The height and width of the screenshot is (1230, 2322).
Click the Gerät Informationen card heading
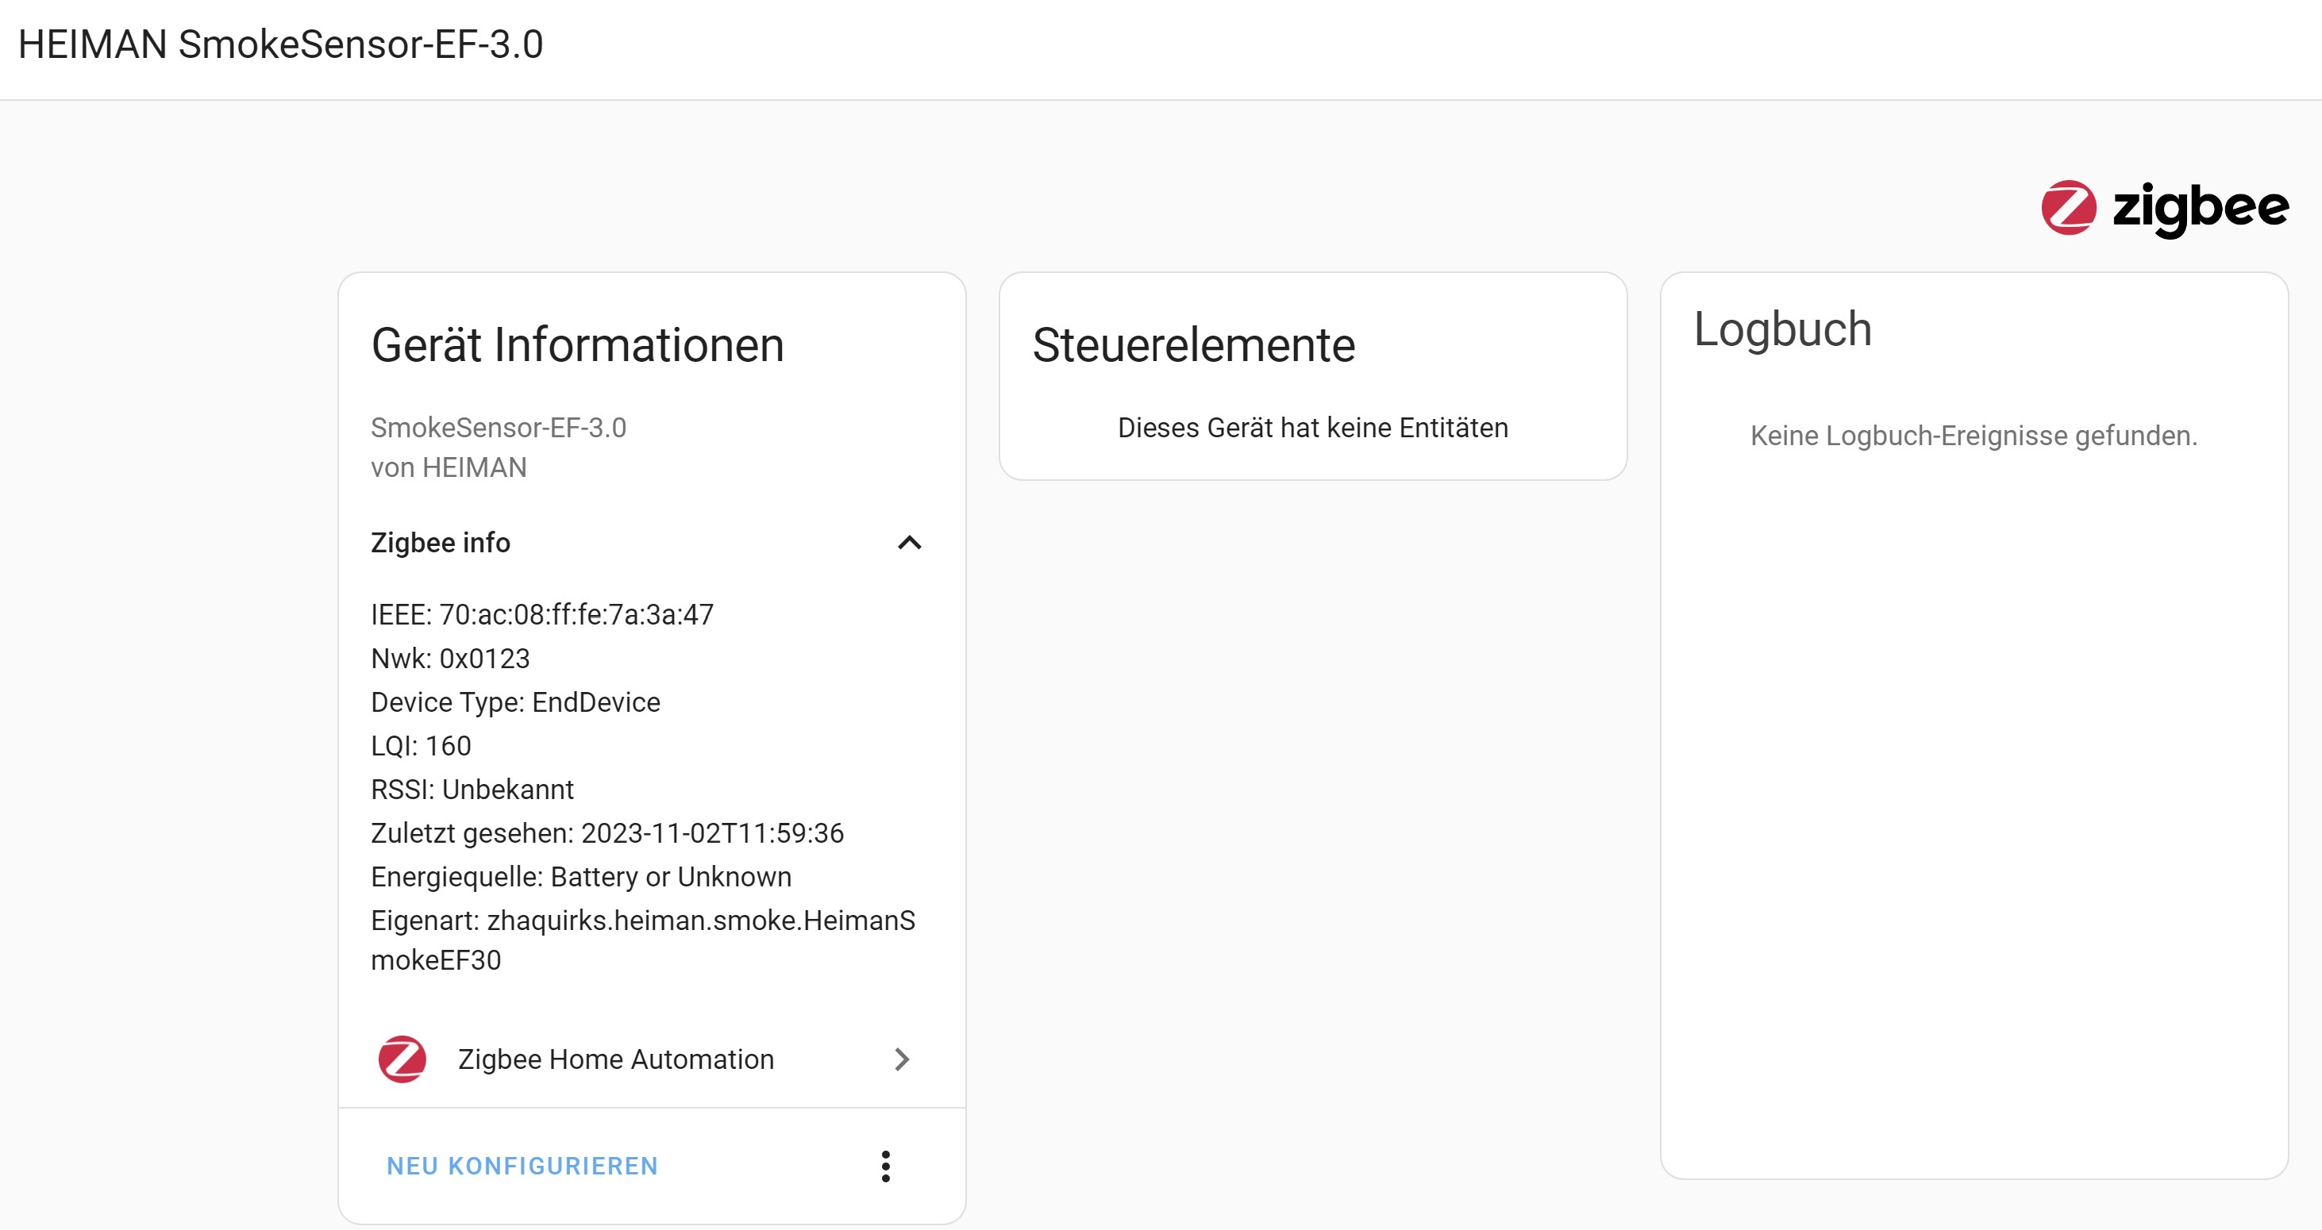pyautogui.click(x=577, y=345)
